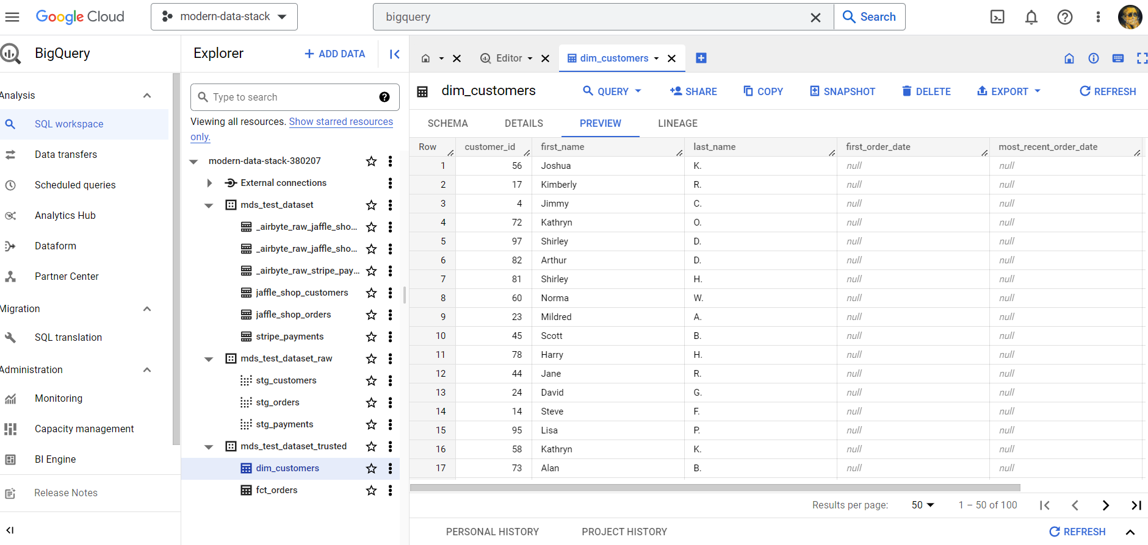Image resolution: width=1148 pixels, height=545 pixels.
Task: Toggle full screen mode icon
Action: [1142, 58]
